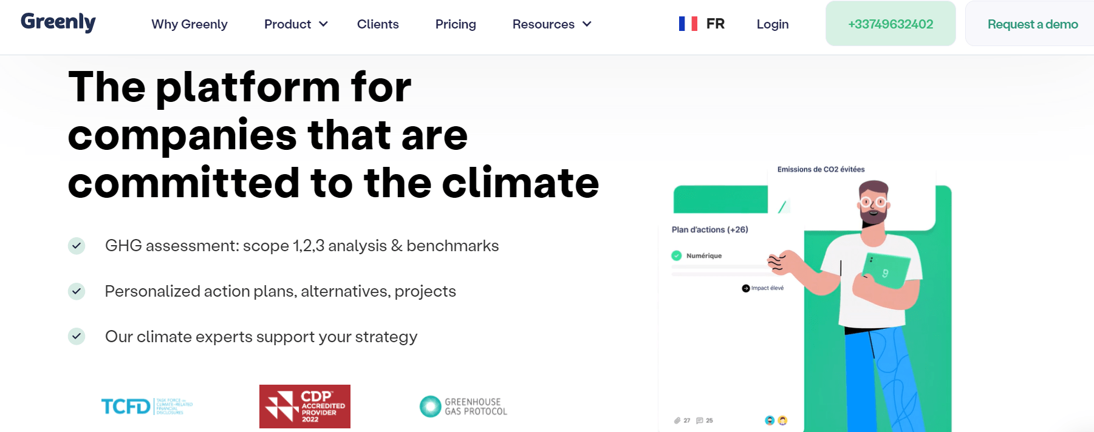
Task: Toggle the checkmark beside GHG assessment
Action: tap(76, 246)
